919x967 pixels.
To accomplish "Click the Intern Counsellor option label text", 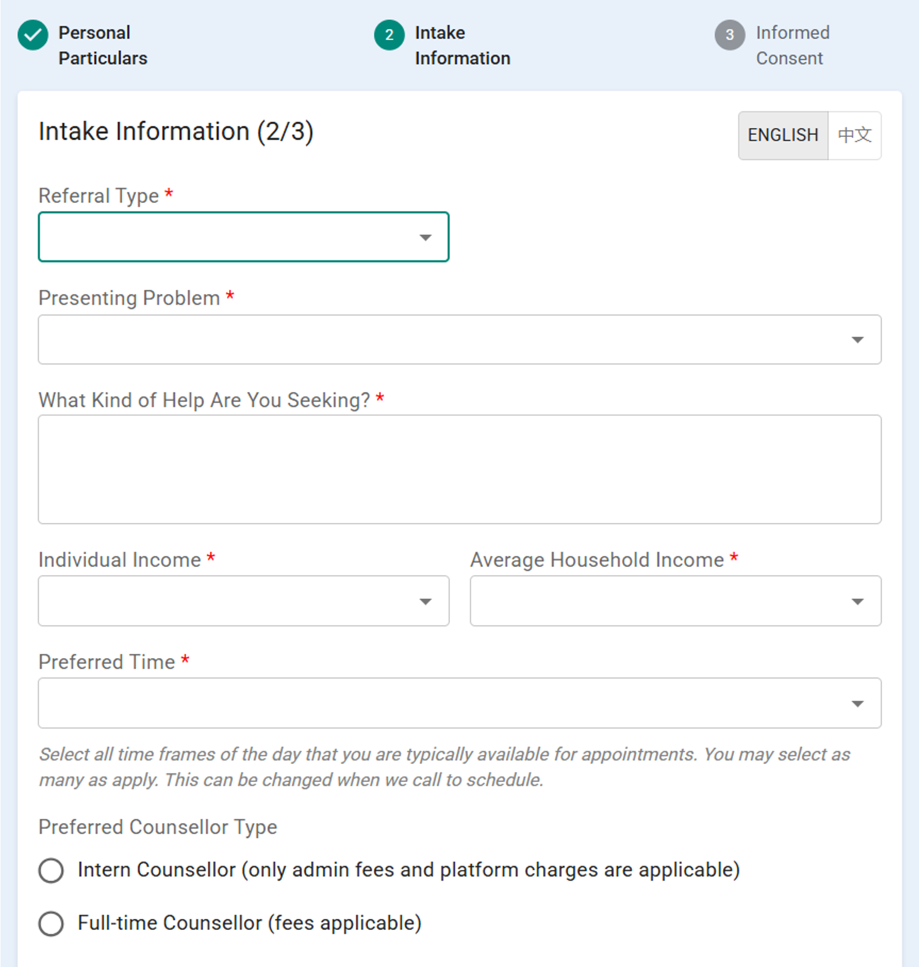I will 408,870.
